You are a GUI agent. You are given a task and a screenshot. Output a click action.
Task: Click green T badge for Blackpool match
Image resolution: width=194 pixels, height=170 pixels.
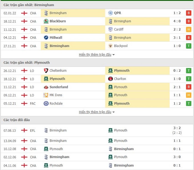[x=189, y=46]
